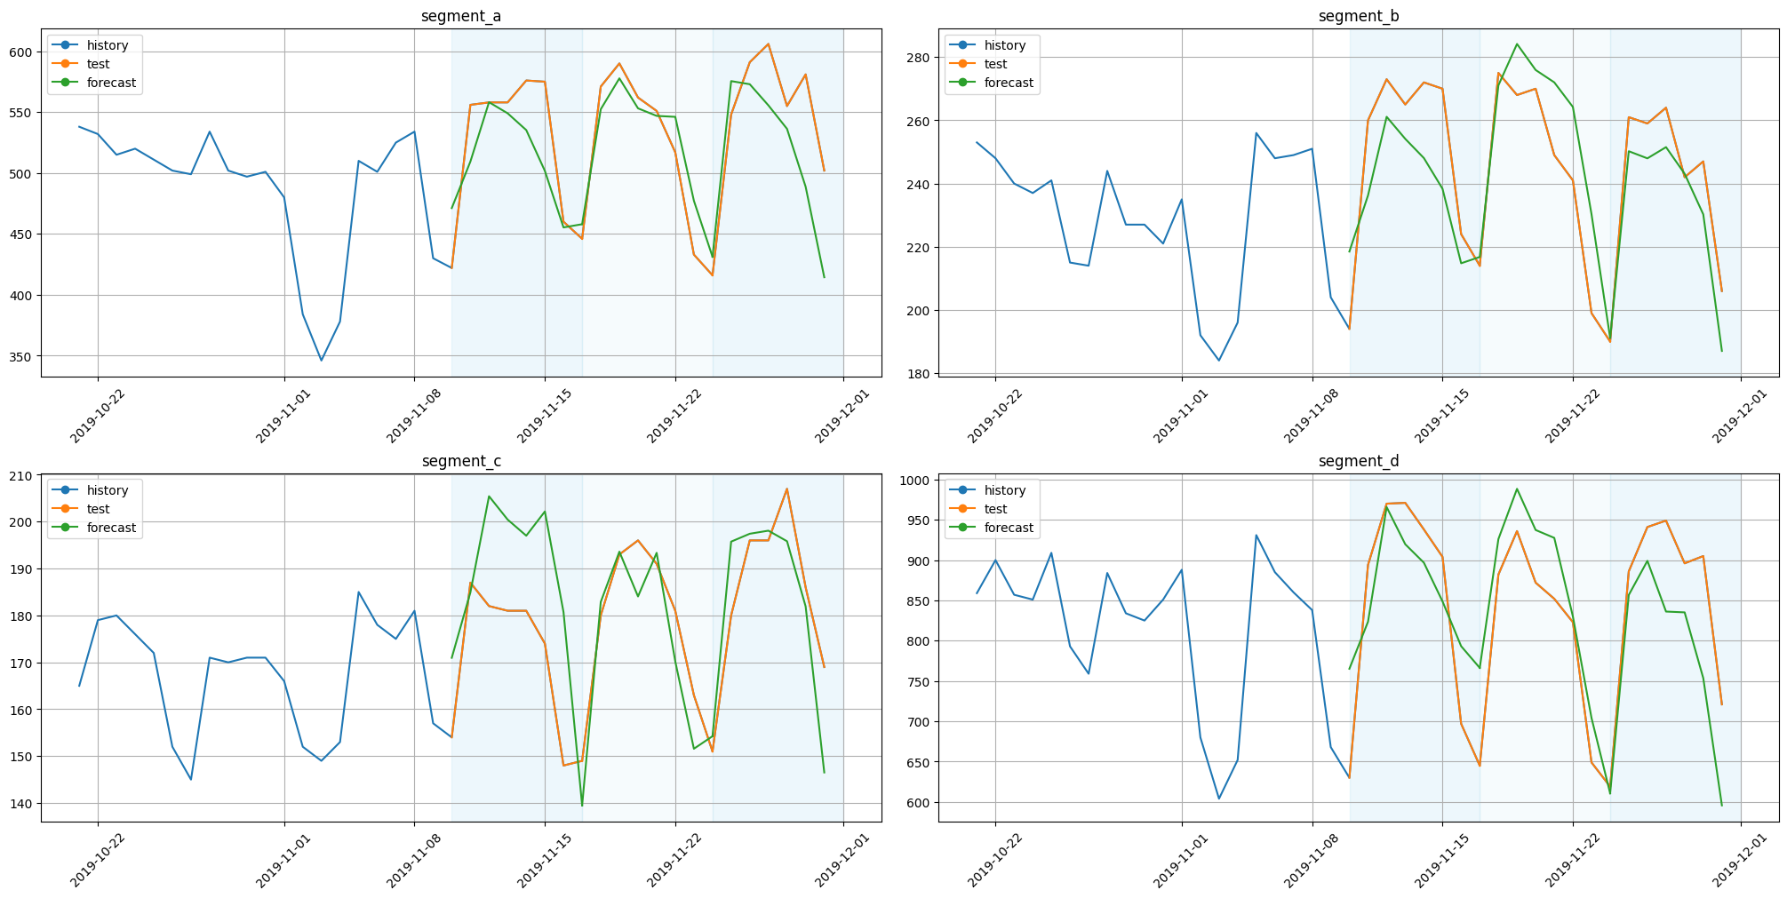Click the segment_d chart title
1787x898 pixels.
(1359, 461)
